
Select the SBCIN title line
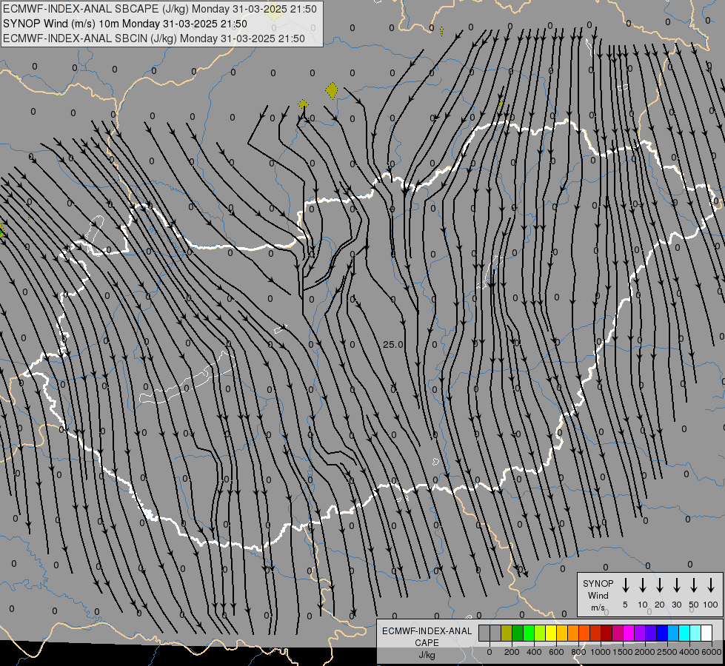154,38
